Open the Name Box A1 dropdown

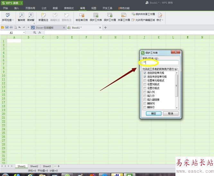tap(24, 33)
